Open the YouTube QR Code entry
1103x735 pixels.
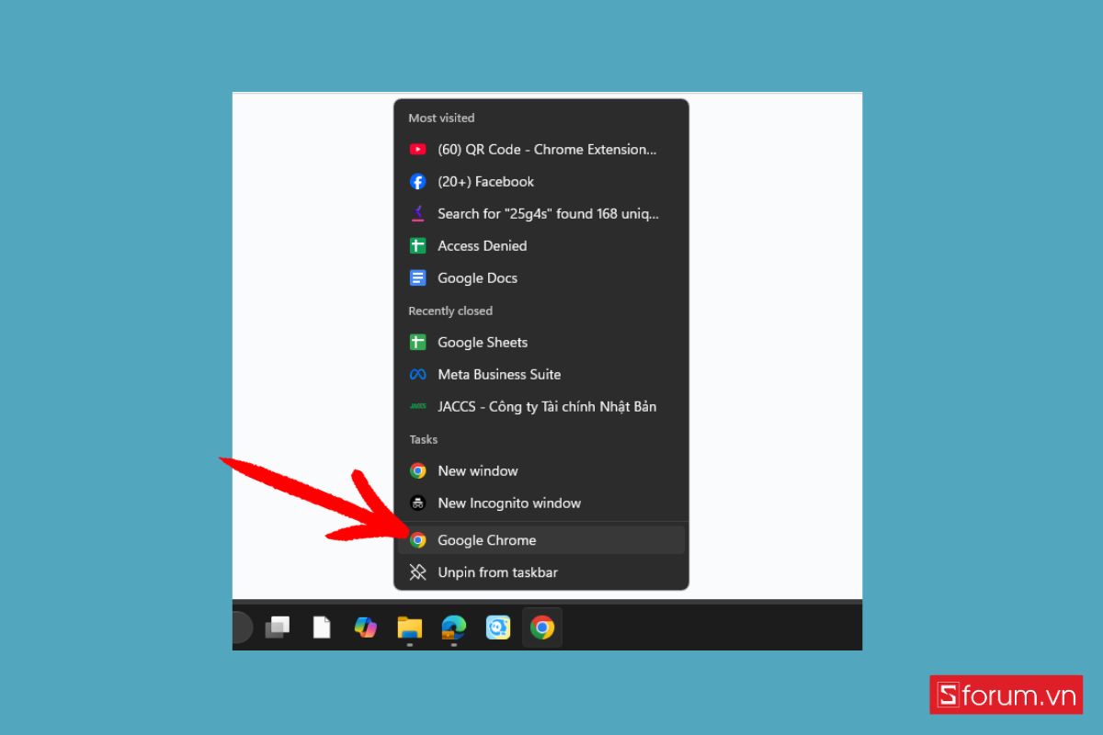[540, 149]
